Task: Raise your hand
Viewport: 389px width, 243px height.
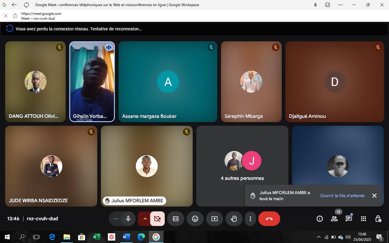Action: tap(234, 219)
